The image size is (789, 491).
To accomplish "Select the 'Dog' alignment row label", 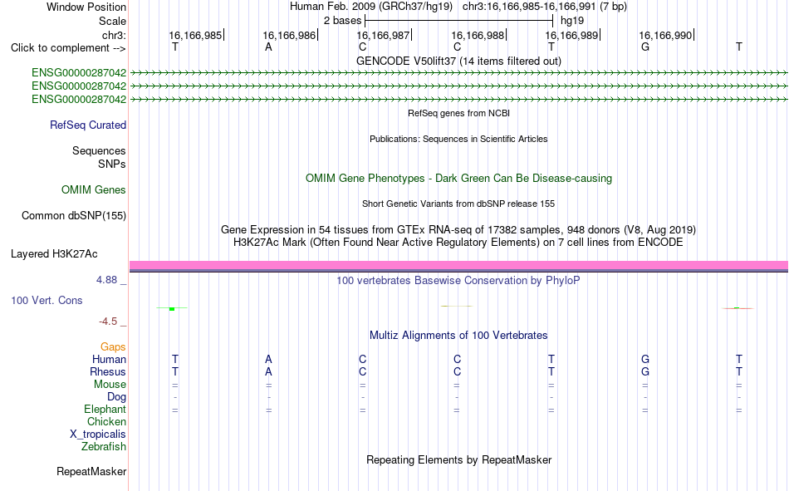I will tap(116, 397).
